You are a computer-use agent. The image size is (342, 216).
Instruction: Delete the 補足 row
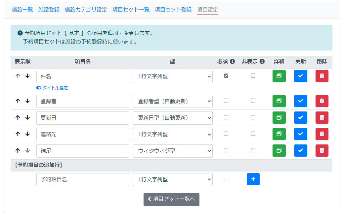pos(322,150)
